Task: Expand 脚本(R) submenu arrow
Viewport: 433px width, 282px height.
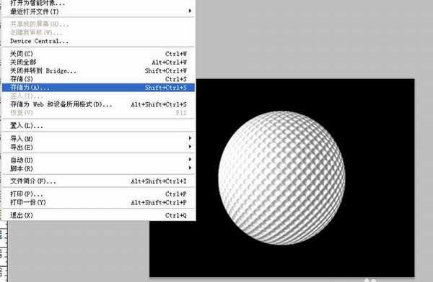Action: [190, 168]
